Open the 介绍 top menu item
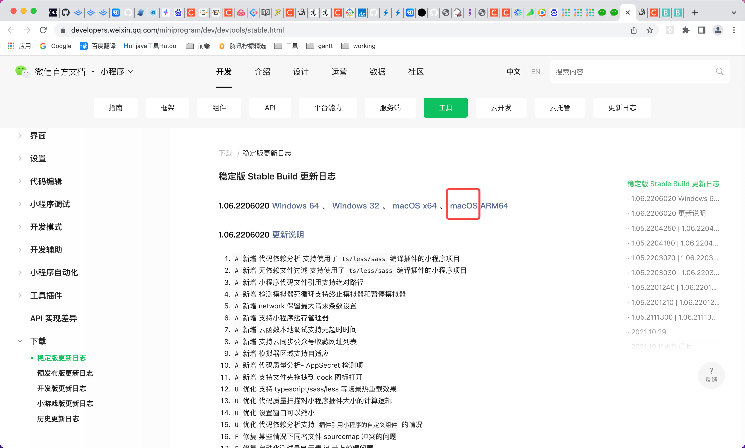Viewport: 745px width, 448px height. tap(262, 72)
